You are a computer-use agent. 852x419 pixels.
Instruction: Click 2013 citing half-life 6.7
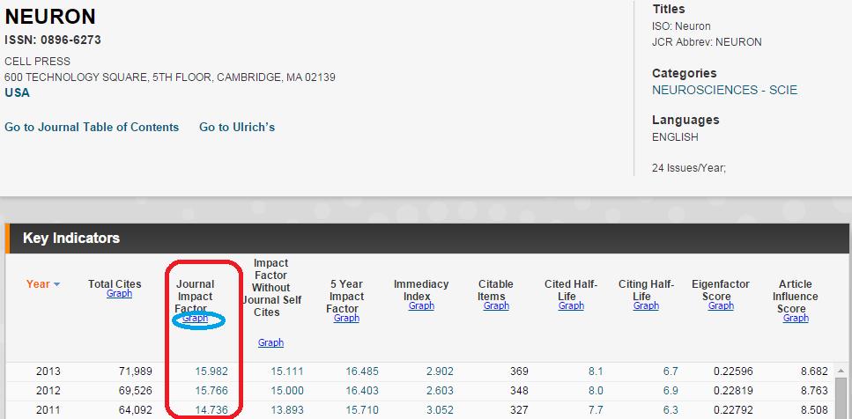click(x=670, y=371)
